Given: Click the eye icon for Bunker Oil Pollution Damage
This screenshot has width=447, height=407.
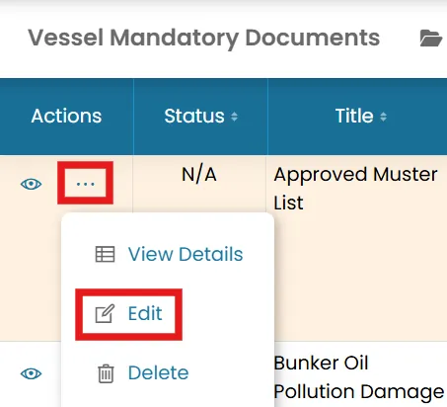Looking at the screenshot, I should point(31,373).
